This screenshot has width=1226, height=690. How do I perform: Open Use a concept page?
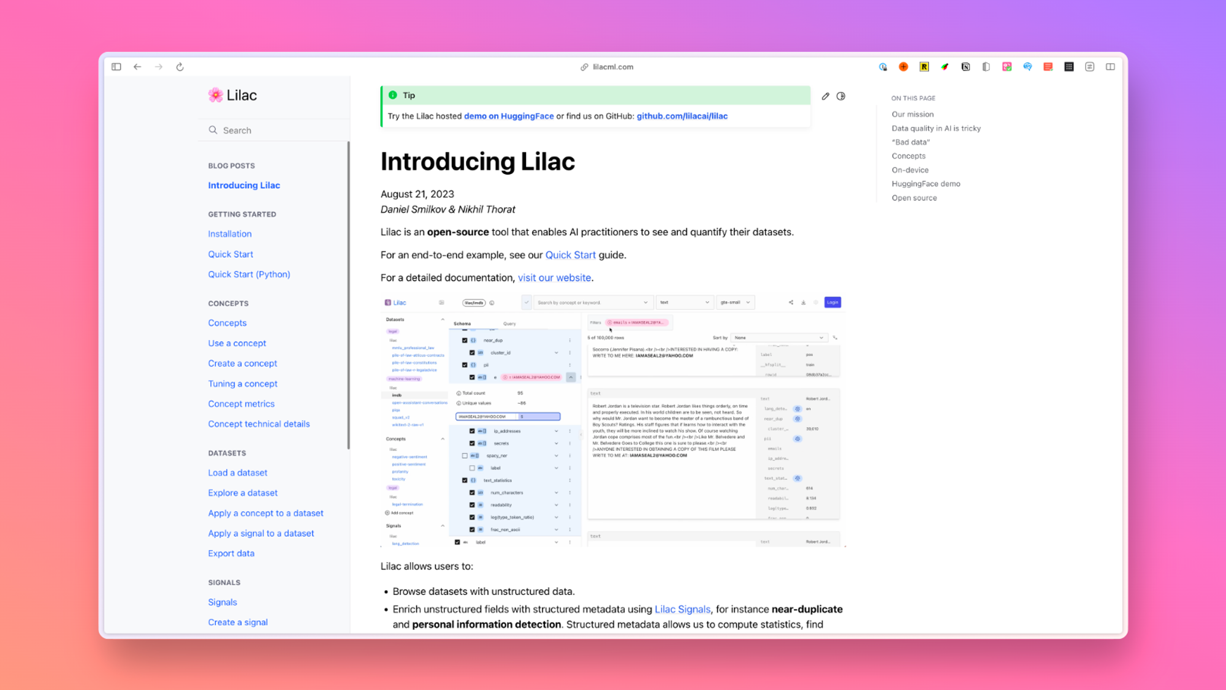tap(237, 343)
